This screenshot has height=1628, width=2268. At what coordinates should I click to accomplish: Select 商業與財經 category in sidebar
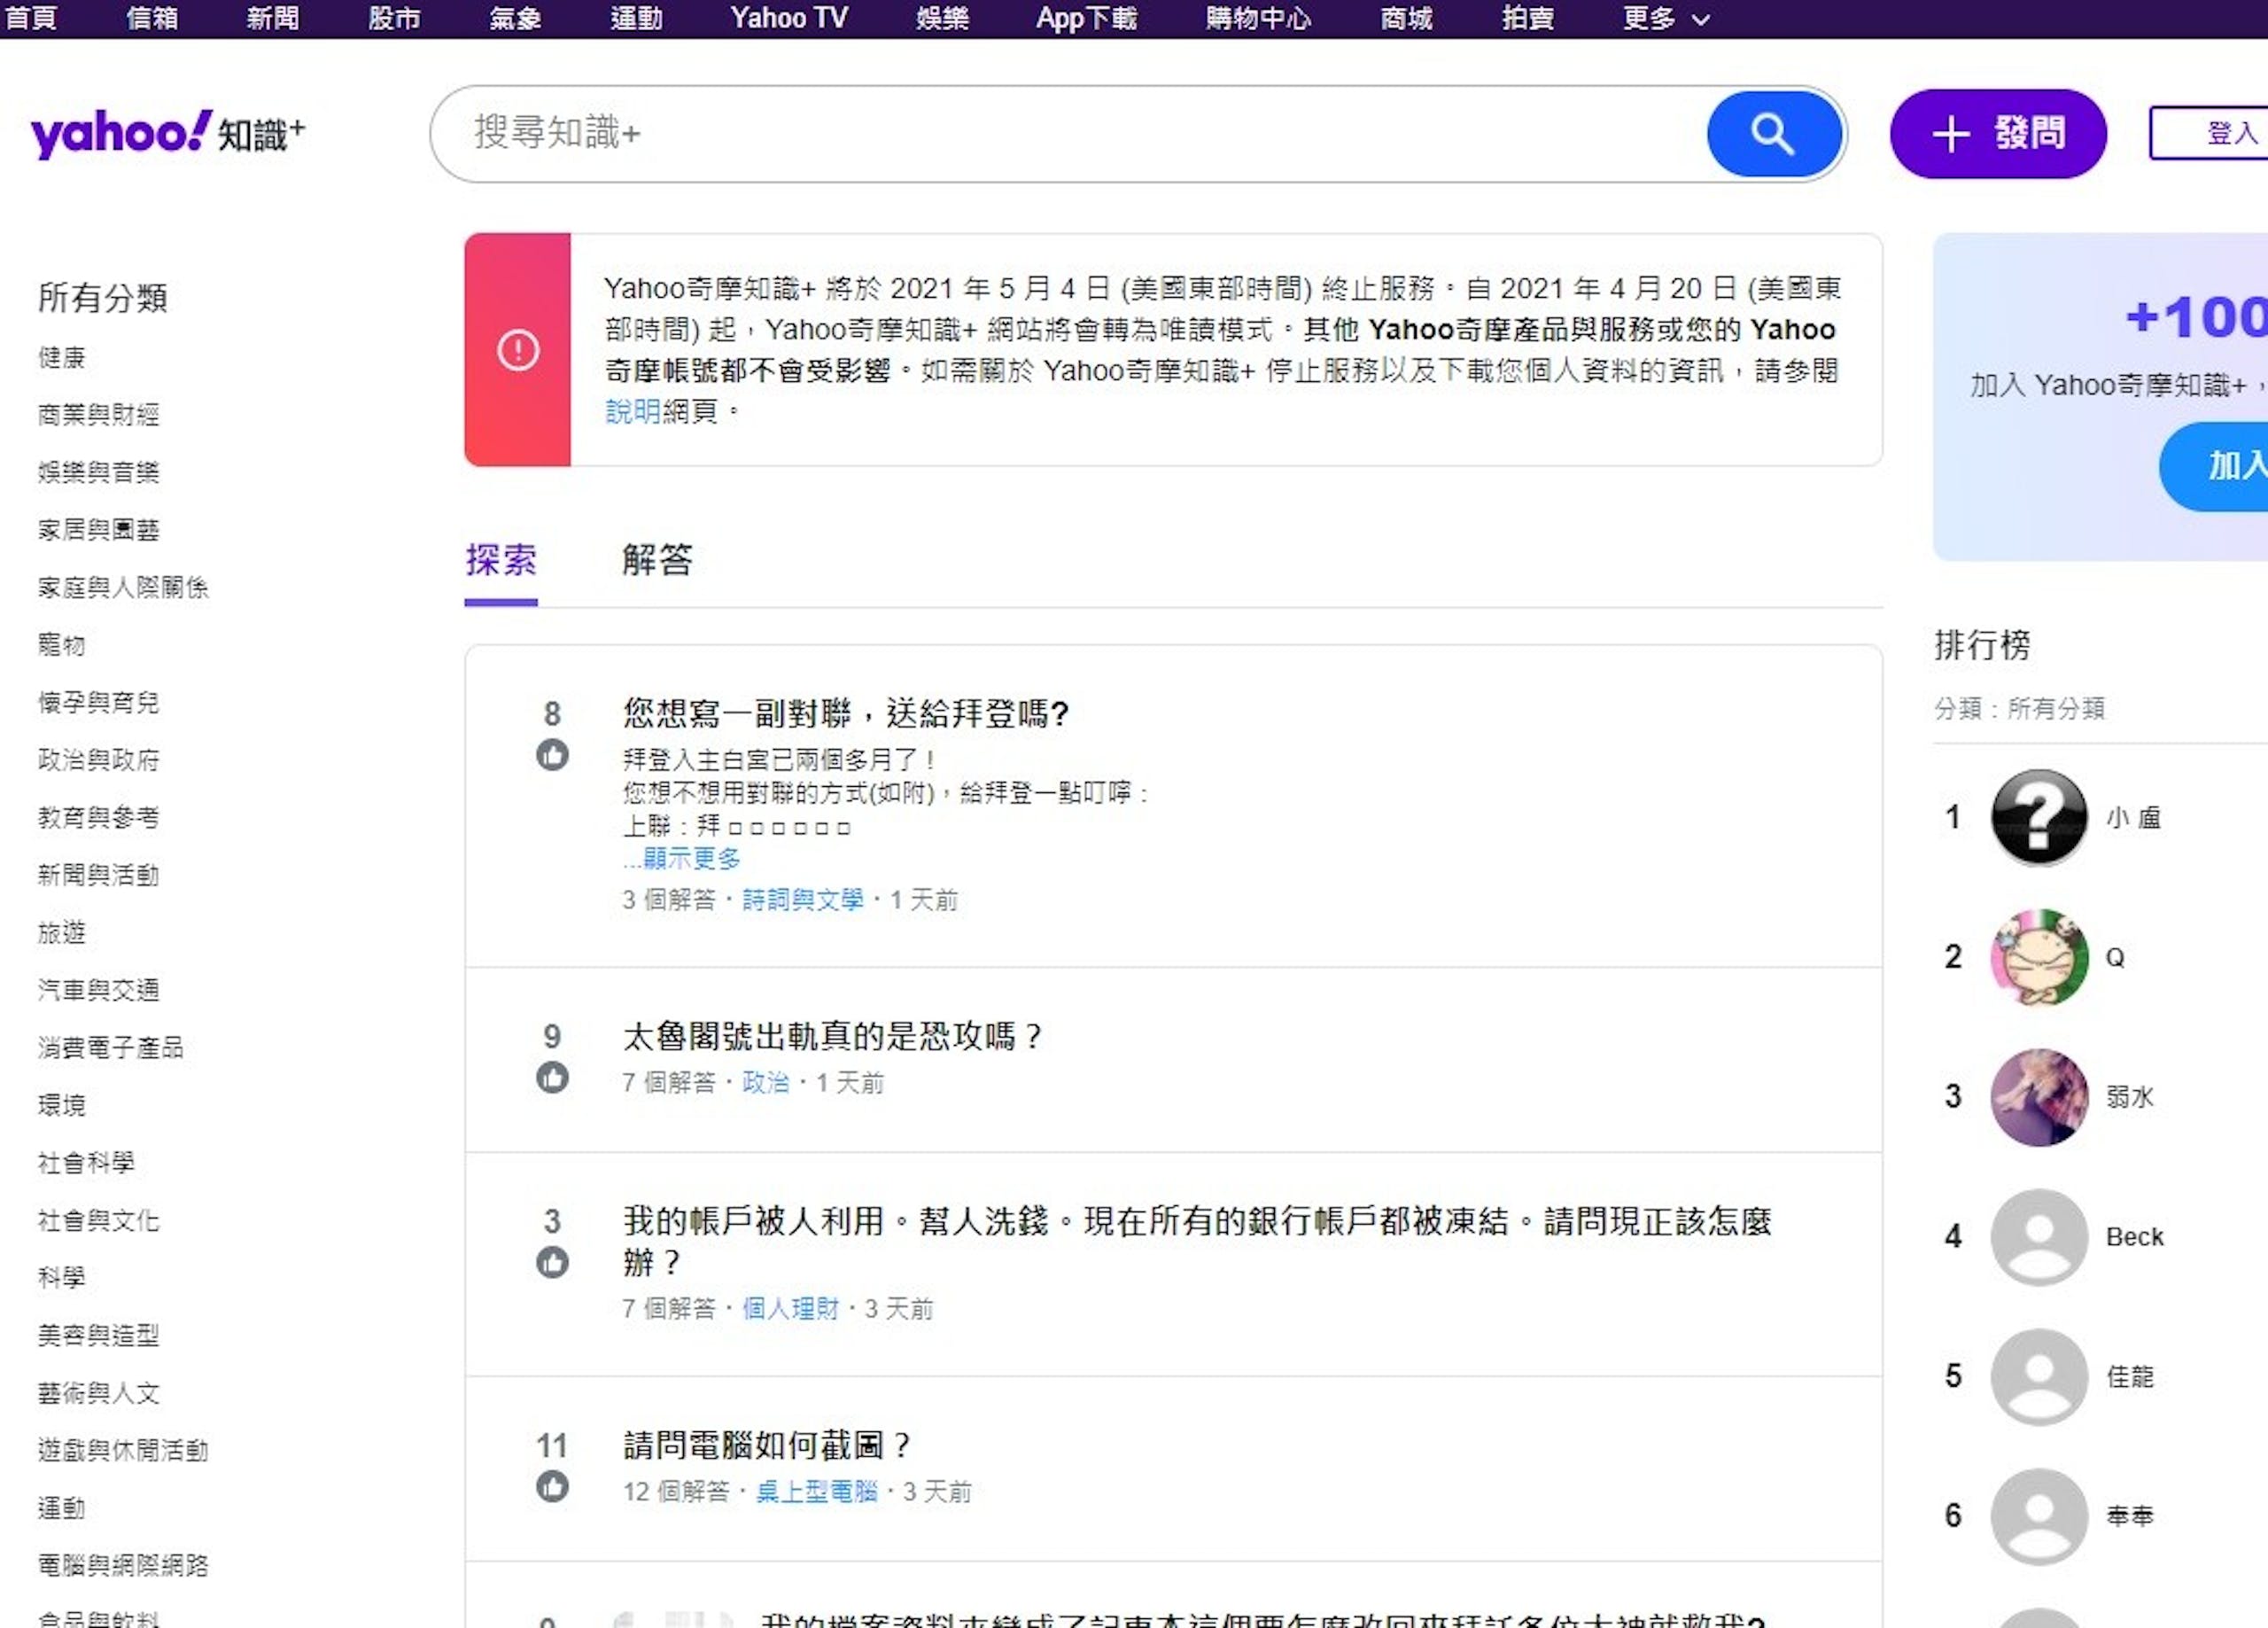click(98, 414)
